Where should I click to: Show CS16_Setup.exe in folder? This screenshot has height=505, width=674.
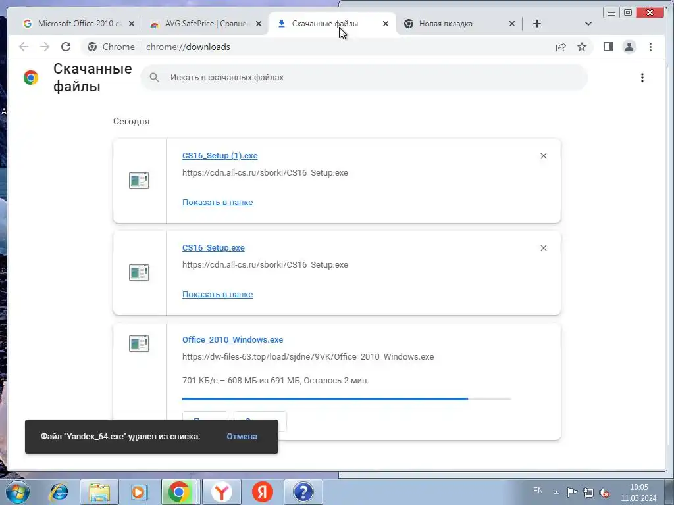pyautogui.click(x=217, y=294)
